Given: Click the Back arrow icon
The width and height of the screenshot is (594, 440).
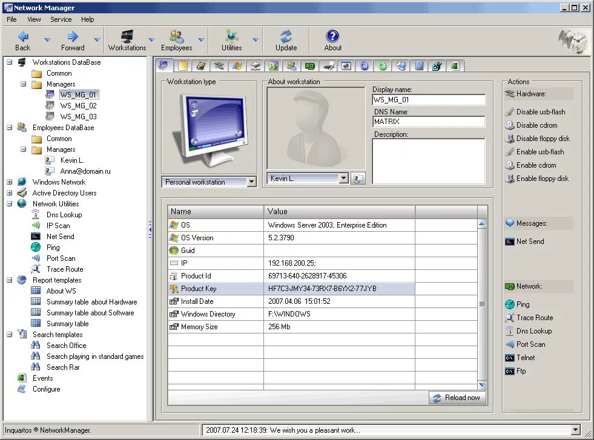Looking at the screenshot, I should point(23,36).
